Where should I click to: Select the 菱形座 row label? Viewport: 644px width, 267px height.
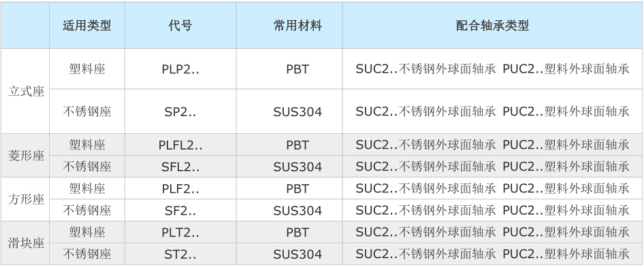25,156
